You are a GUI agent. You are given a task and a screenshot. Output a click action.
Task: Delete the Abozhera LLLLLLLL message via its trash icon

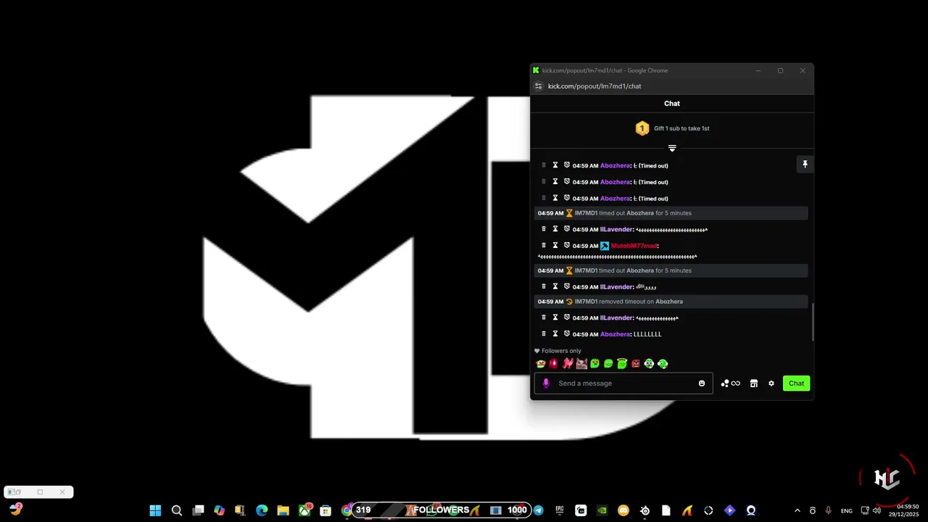544,334
